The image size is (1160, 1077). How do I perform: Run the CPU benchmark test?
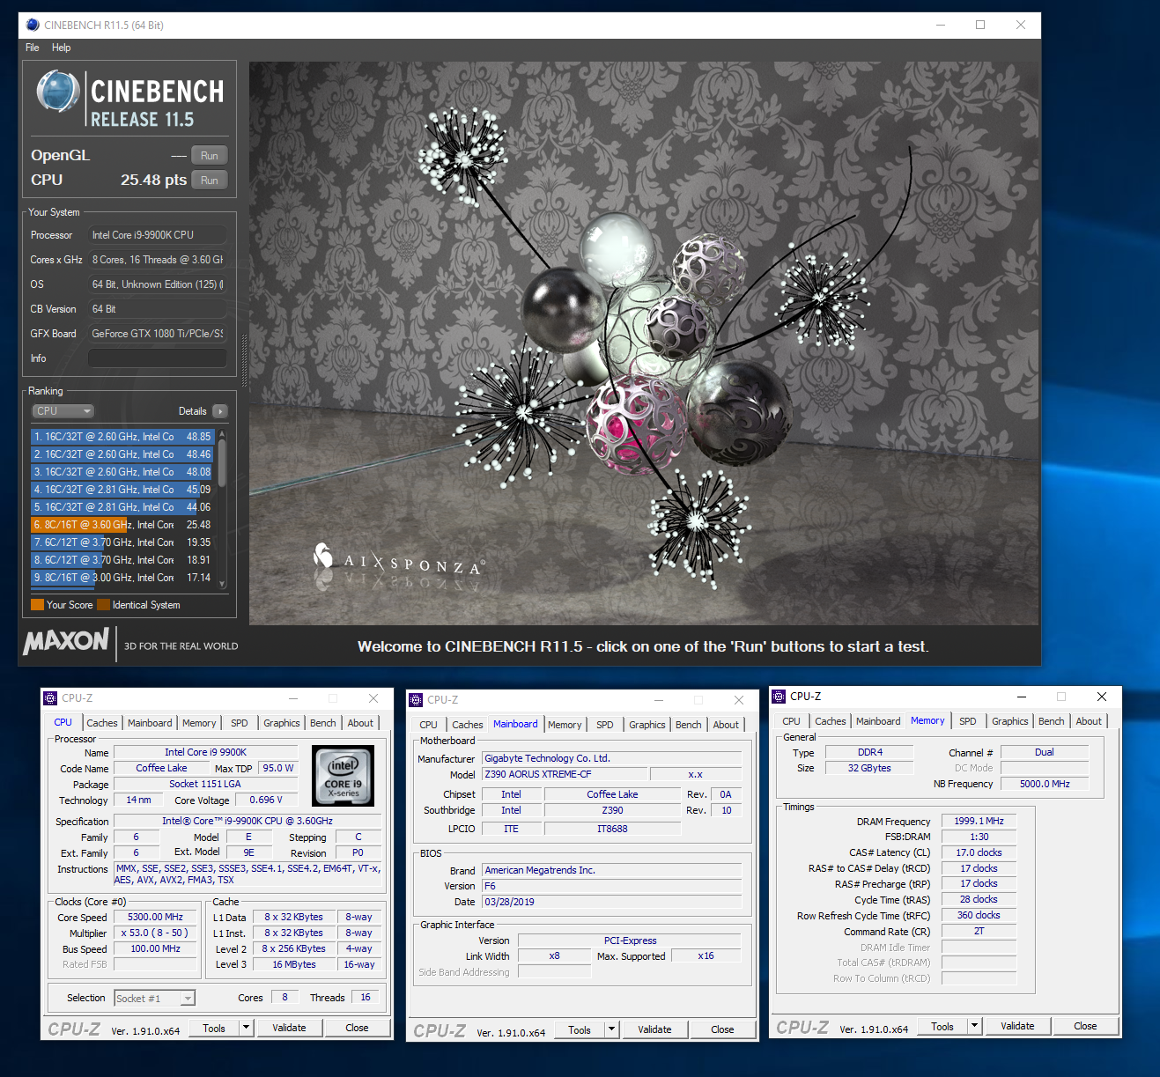click(210, 181)
